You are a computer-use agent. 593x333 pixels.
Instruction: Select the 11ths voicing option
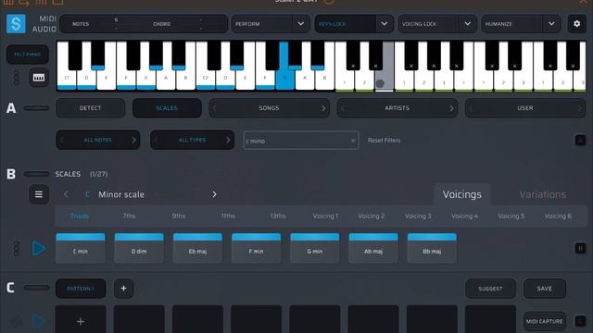coord(229,216)
